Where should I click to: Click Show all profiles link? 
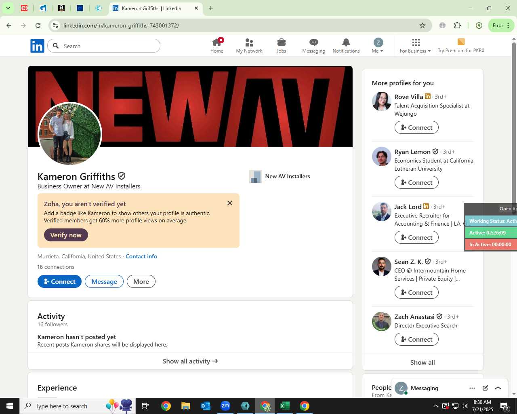coord(422,362)
